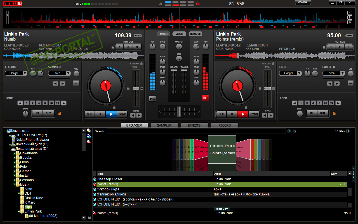This screenshot has height=224, width=358.
Task: Toggle left deck keylock padlock
Action: [x=141, y=64]
